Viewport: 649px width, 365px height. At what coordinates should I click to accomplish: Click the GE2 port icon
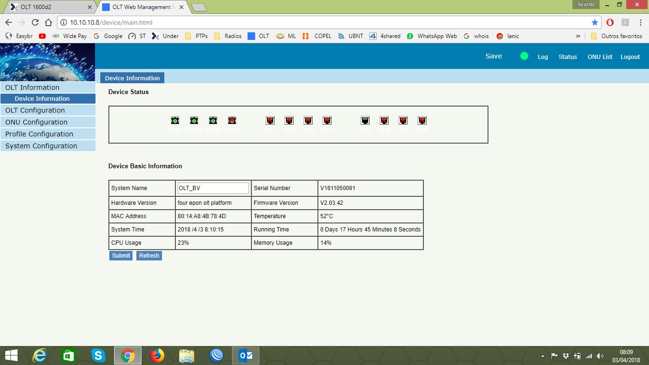tap(289, 120)
